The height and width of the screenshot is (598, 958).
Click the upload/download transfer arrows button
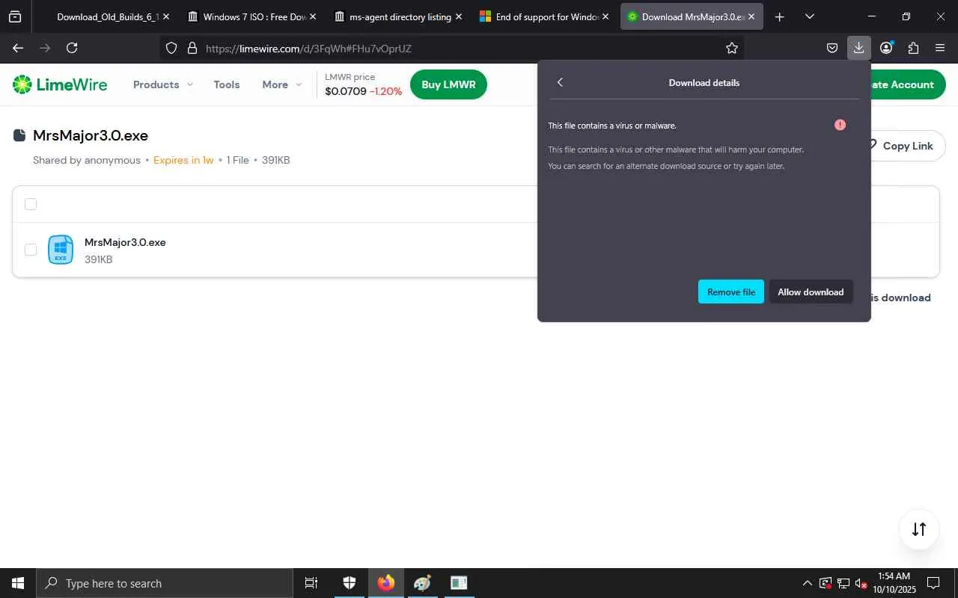coord(919,529)
